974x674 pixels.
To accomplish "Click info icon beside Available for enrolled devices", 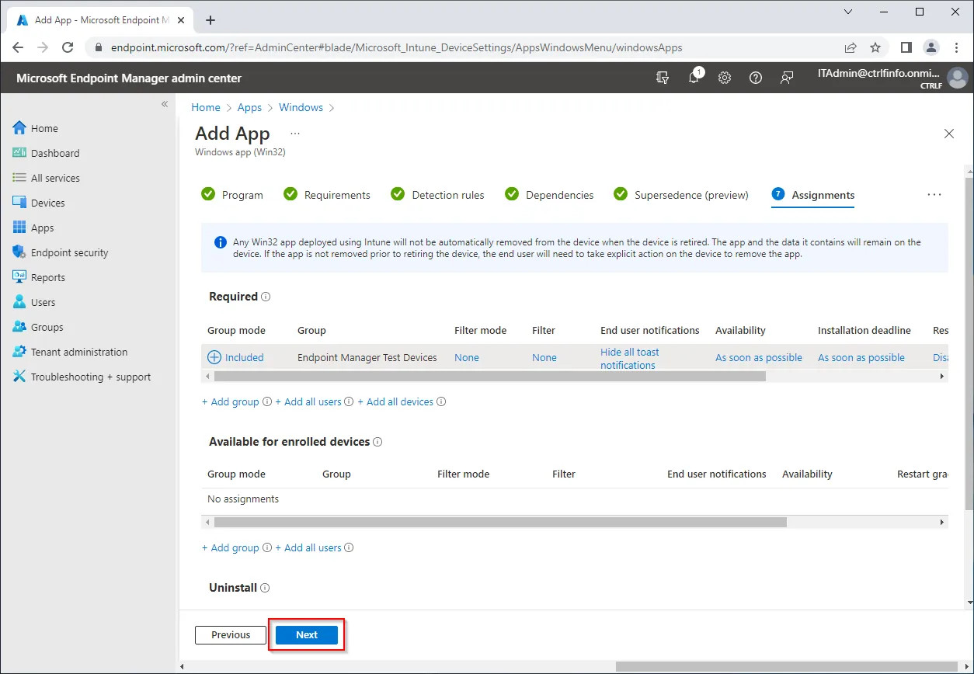I will [x=377, y=442].
